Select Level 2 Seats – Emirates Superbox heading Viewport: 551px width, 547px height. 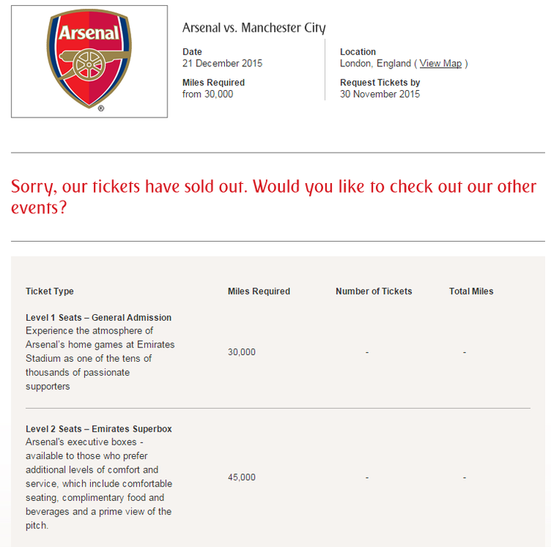pyautogui.click(x=99, y=429)
